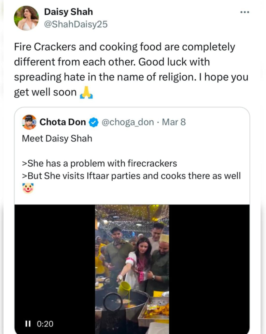This screenshot has height=334, width=266.
Task: Click Chota Don's profile avatar
Action: [x=29, y=122]
